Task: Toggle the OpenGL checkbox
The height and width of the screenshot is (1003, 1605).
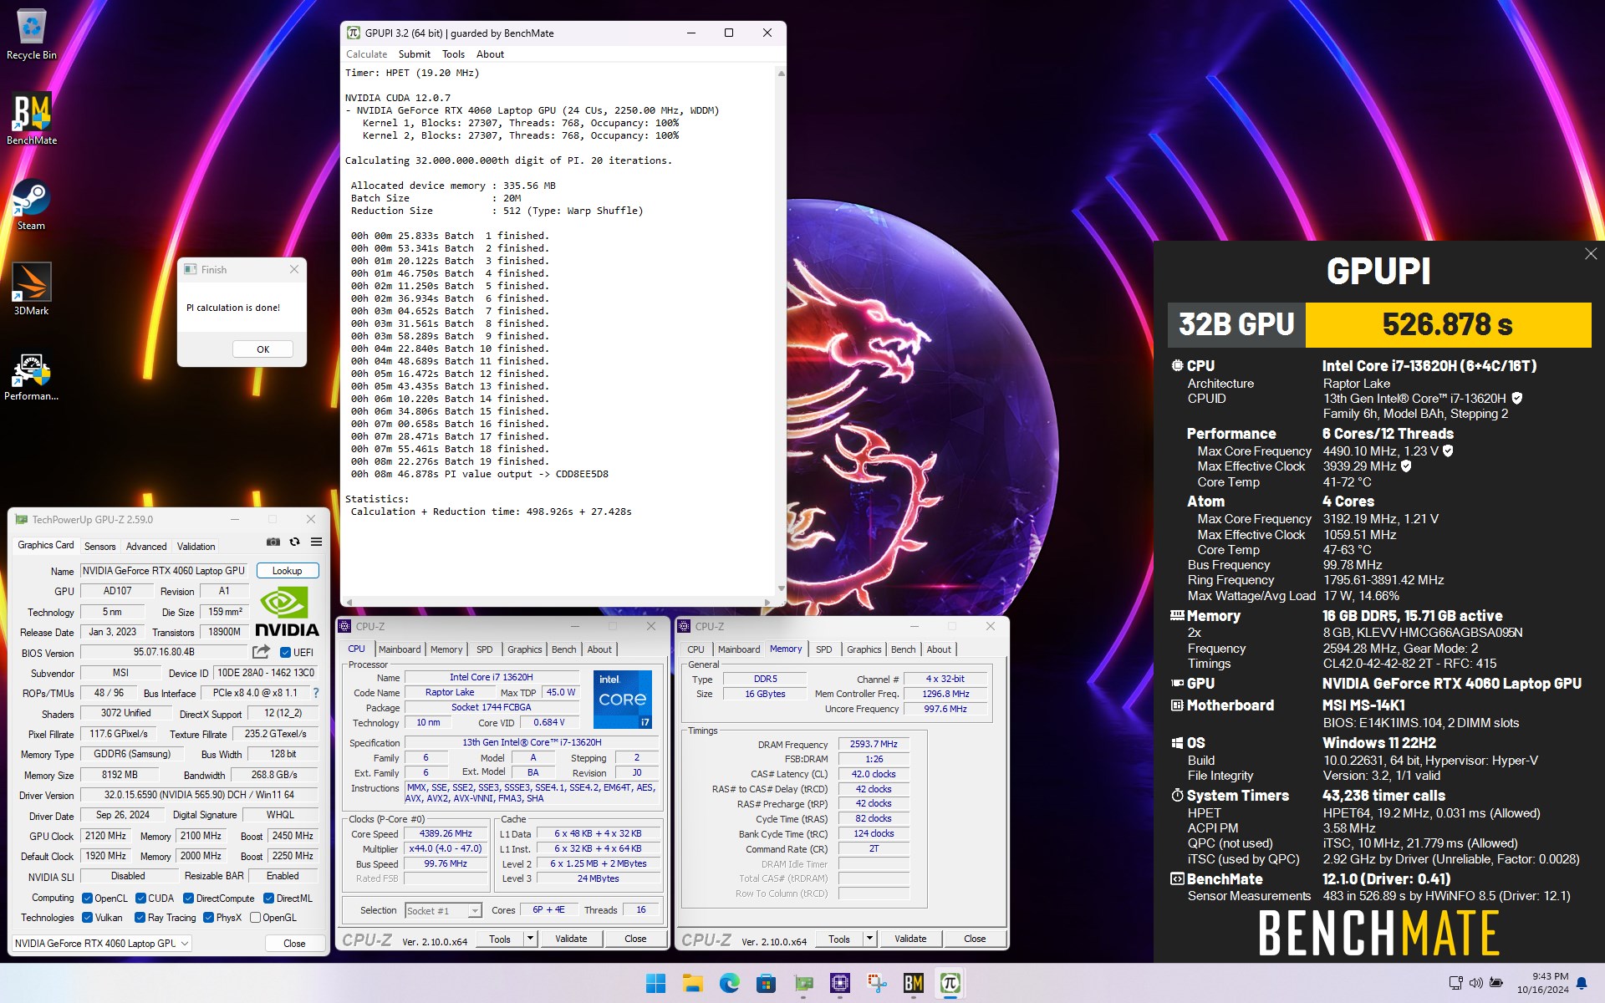Action: (x=255, y=918)
